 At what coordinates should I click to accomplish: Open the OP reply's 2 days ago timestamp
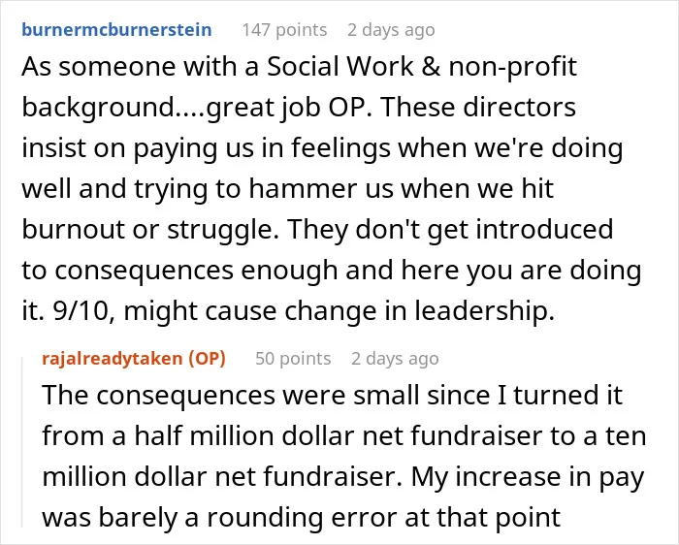395,359
